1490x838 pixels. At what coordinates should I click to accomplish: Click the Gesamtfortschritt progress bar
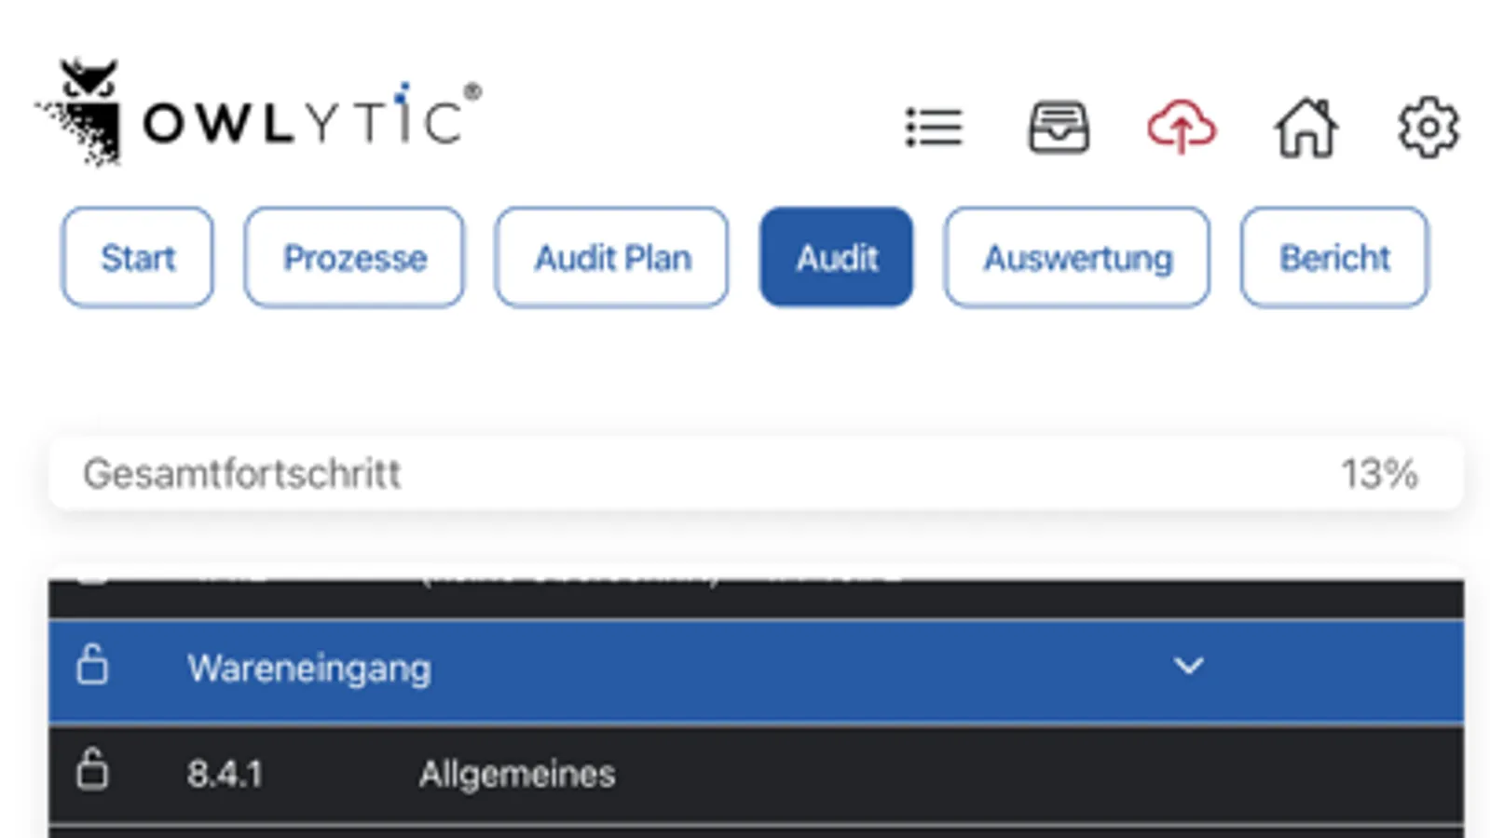pos(652,474)
